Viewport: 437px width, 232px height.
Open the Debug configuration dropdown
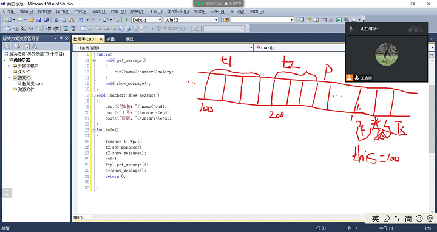(160, 20)
